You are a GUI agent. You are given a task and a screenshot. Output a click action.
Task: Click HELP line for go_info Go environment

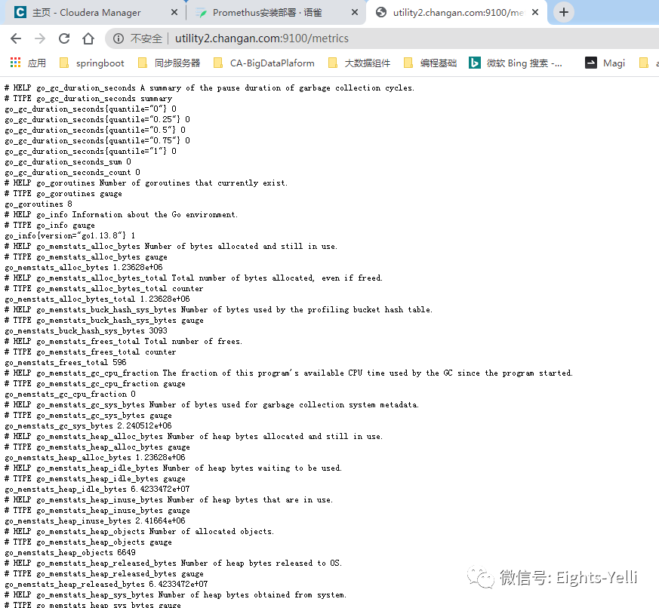point(121,214)
